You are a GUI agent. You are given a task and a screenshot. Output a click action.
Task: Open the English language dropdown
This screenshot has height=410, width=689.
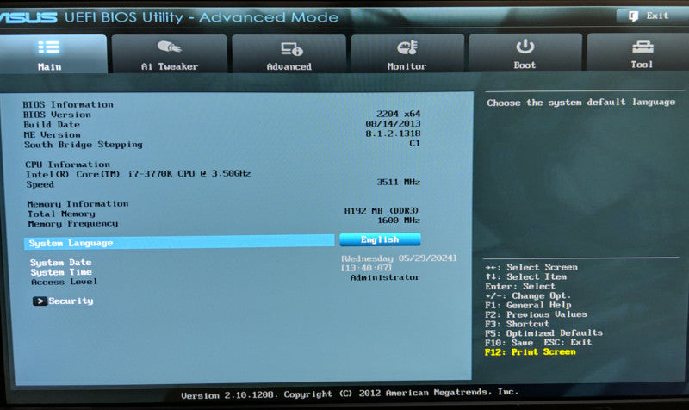coord(380,239)
